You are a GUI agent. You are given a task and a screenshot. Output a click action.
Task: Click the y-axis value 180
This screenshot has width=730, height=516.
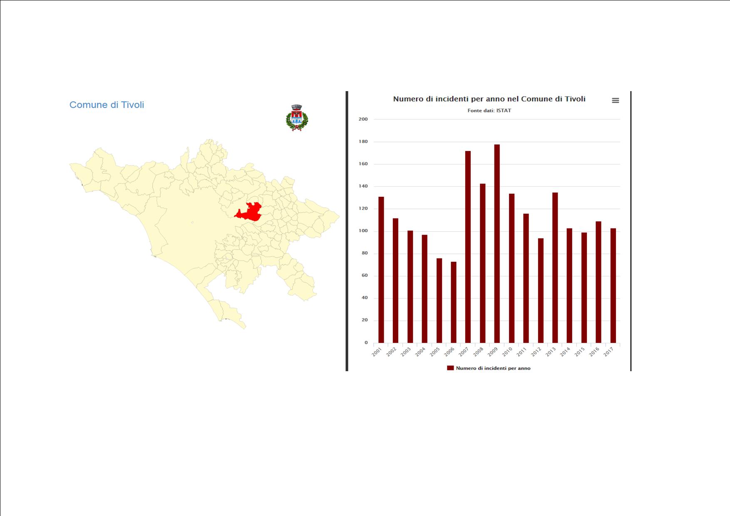(363, 141)
